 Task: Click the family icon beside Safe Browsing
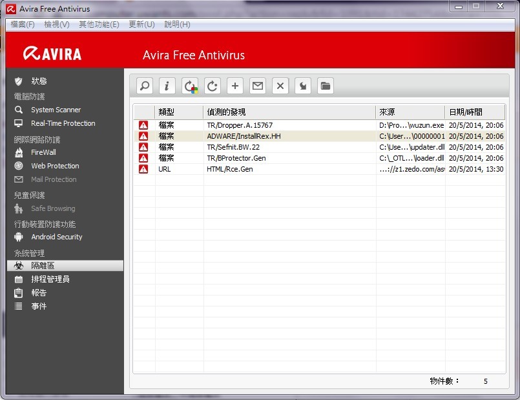click(19, 208)
